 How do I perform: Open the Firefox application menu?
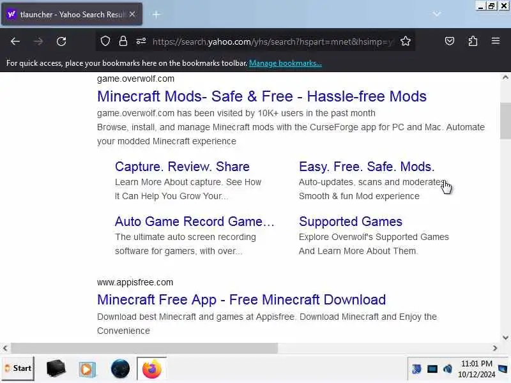click(496, 41)
